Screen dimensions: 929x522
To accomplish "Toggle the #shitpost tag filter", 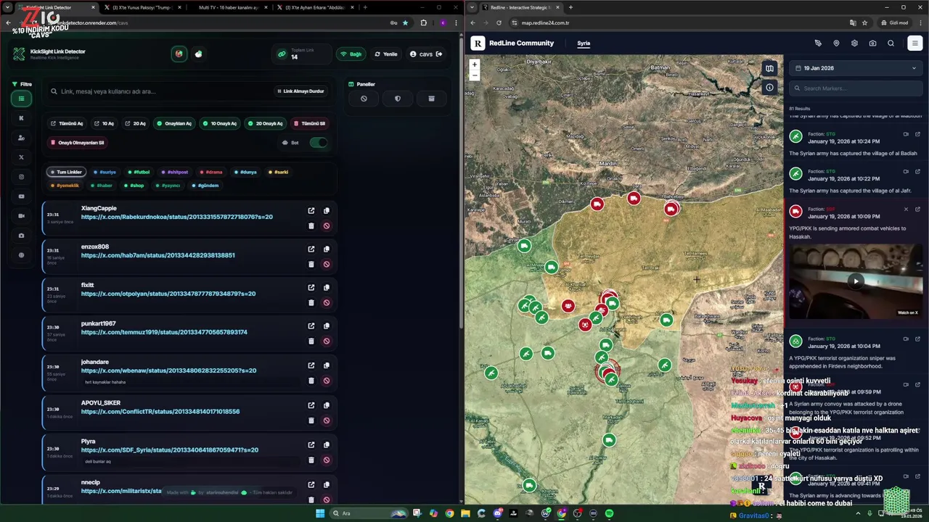I will tap(175, 173).
